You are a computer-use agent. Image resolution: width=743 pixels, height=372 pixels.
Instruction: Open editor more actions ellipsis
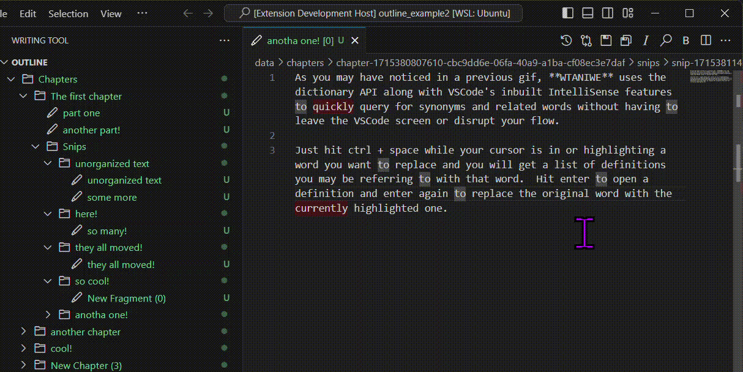coord(725,40)
